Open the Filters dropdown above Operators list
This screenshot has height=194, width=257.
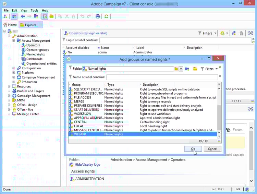pos(207,33)
